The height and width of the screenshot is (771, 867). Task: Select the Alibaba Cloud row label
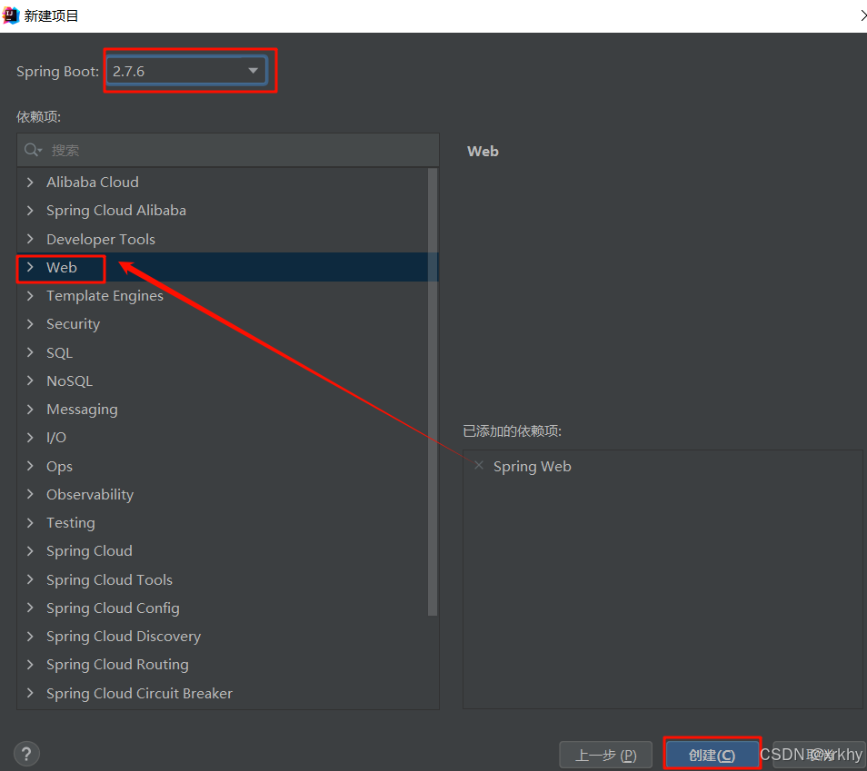point(93,182)
